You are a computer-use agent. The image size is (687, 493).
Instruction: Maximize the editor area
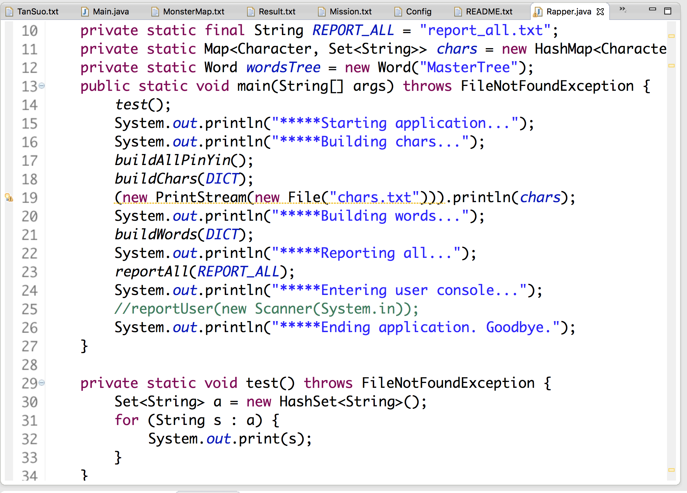668,11
